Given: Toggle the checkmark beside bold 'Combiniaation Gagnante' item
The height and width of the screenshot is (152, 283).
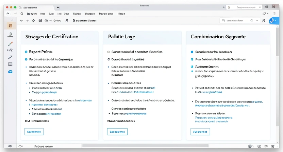Looking at the screenshot, I should point(192,66).
